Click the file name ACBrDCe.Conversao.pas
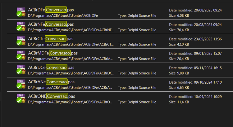Viewport: 233px width, 127px height. tap(51, 67)
